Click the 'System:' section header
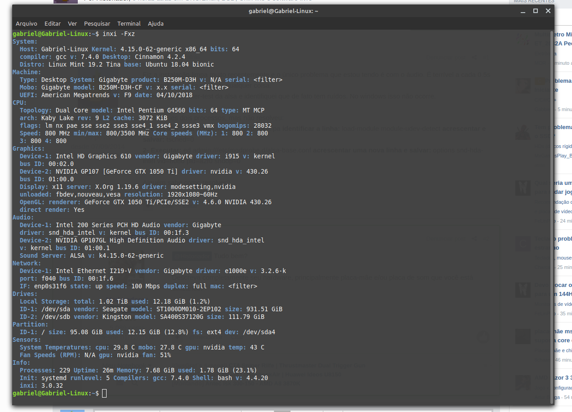This screenshot has width=572, height=412. [25, 41]
